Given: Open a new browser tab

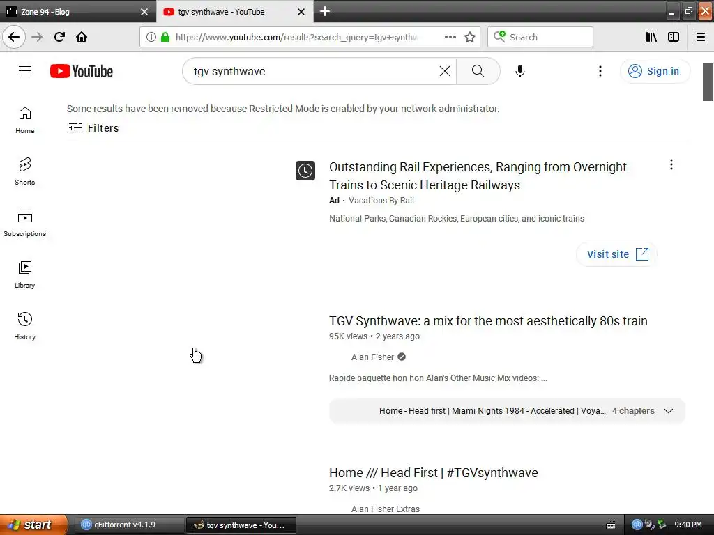Looking at the screenshot, I should click(x=325, y=11).
